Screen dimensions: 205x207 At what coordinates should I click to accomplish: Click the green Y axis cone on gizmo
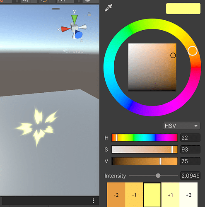click(x=75, y=19)
